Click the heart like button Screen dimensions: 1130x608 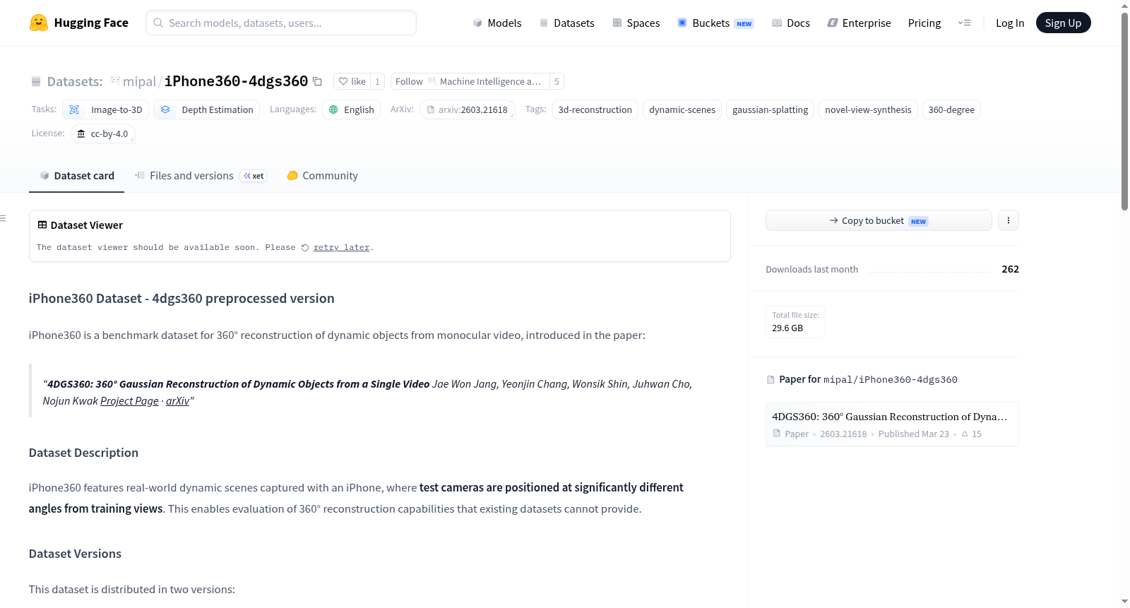click(352, 81)
